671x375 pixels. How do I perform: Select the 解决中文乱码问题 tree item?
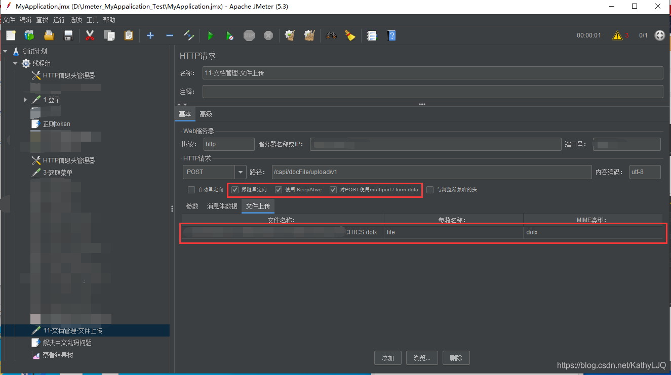62,343
